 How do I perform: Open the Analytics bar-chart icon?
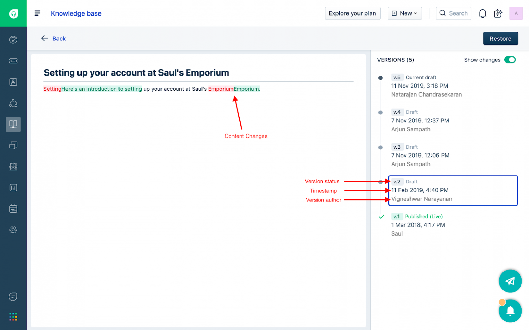[x=13, y=188]
